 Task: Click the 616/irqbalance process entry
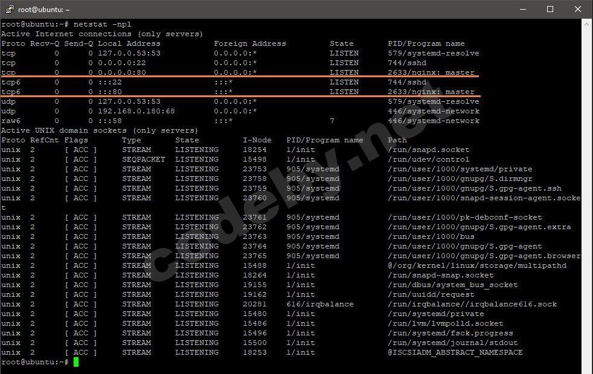click(x=320, y=304)
